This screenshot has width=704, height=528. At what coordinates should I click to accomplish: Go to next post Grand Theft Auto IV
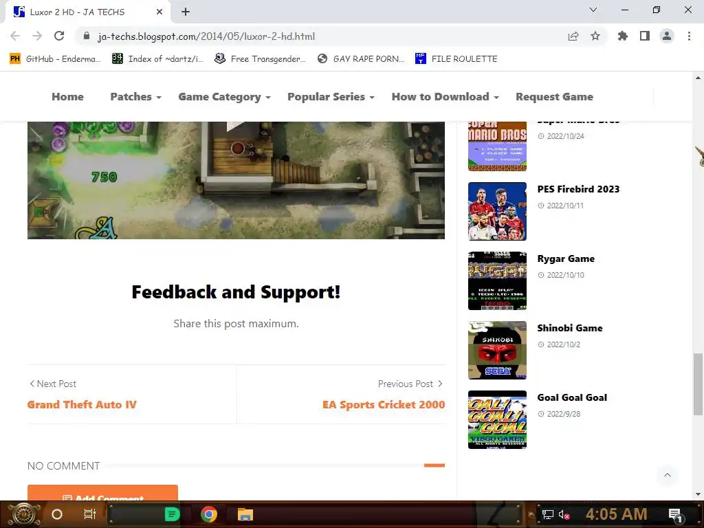coord(82,404)
